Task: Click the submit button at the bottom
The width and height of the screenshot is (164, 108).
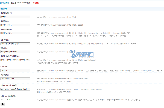Action: (3, 104)
